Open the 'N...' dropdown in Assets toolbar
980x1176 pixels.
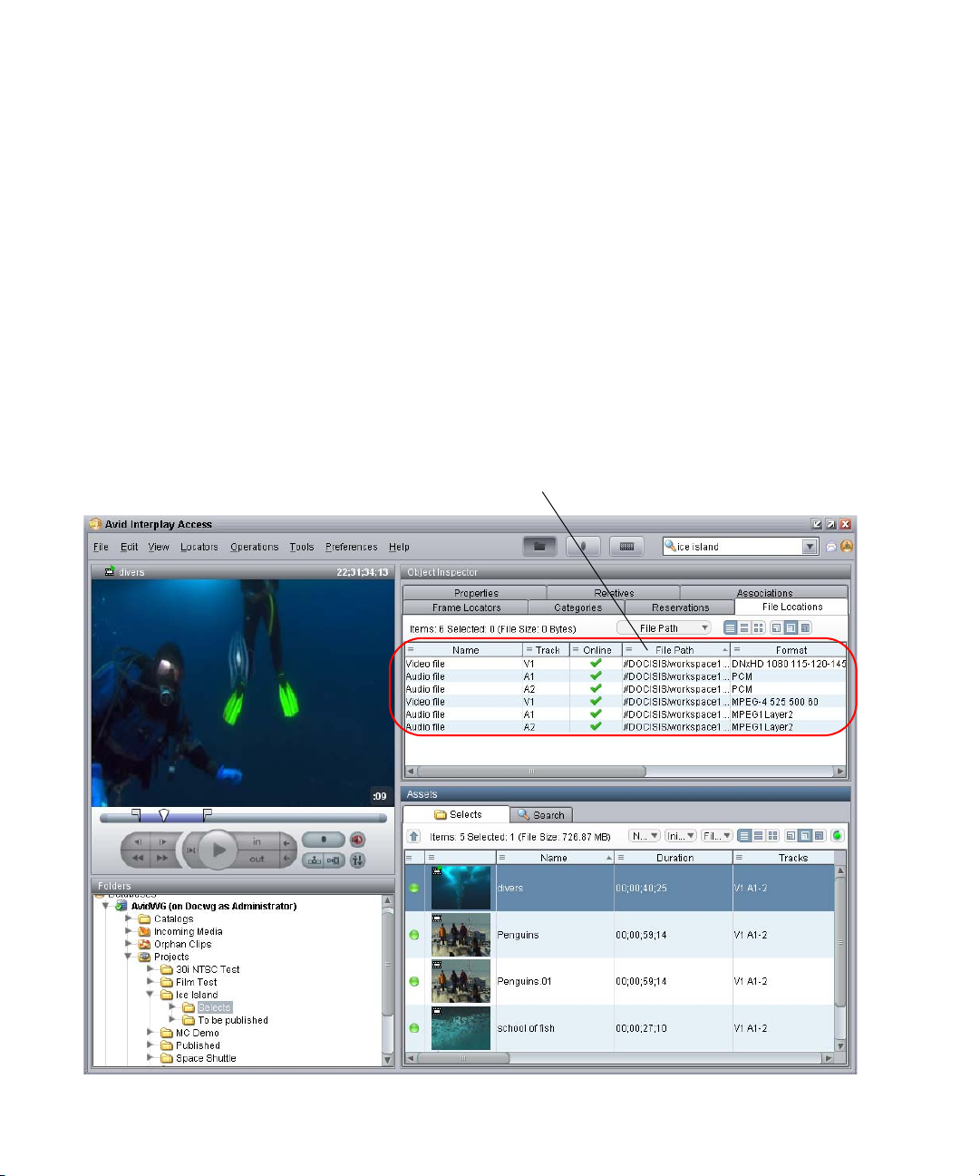(645, 836)
